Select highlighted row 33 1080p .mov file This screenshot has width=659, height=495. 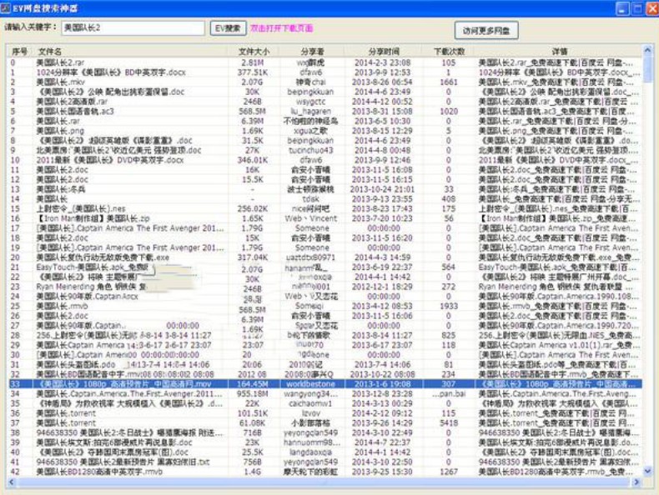coord(325,383)
